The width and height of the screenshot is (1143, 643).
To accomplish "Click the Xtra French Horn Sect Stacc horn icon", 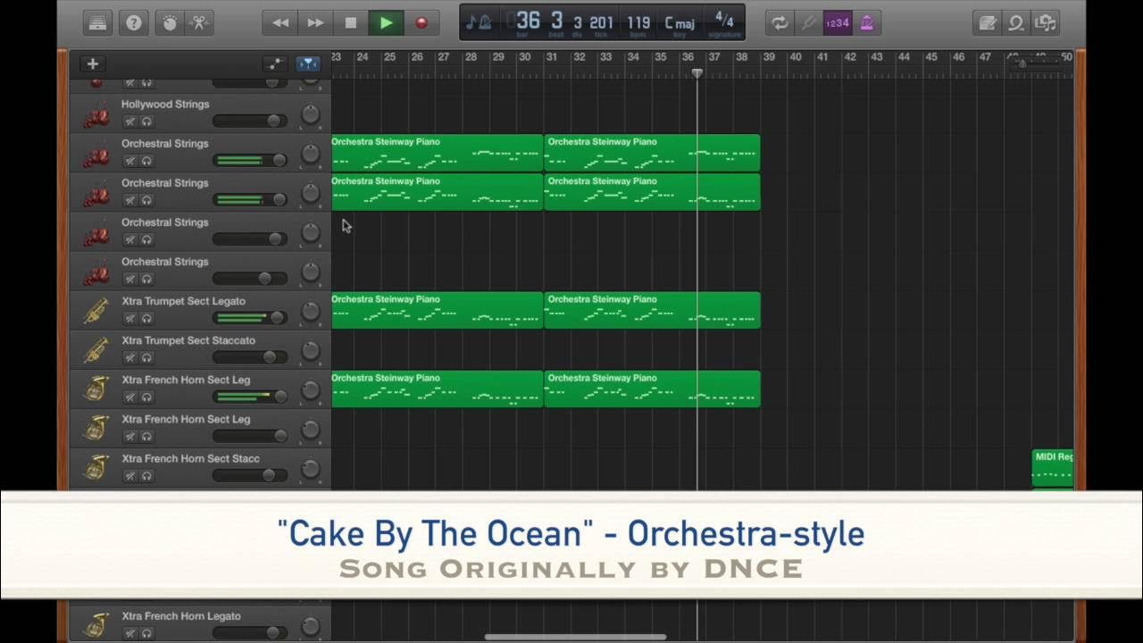I will (96, 468).
